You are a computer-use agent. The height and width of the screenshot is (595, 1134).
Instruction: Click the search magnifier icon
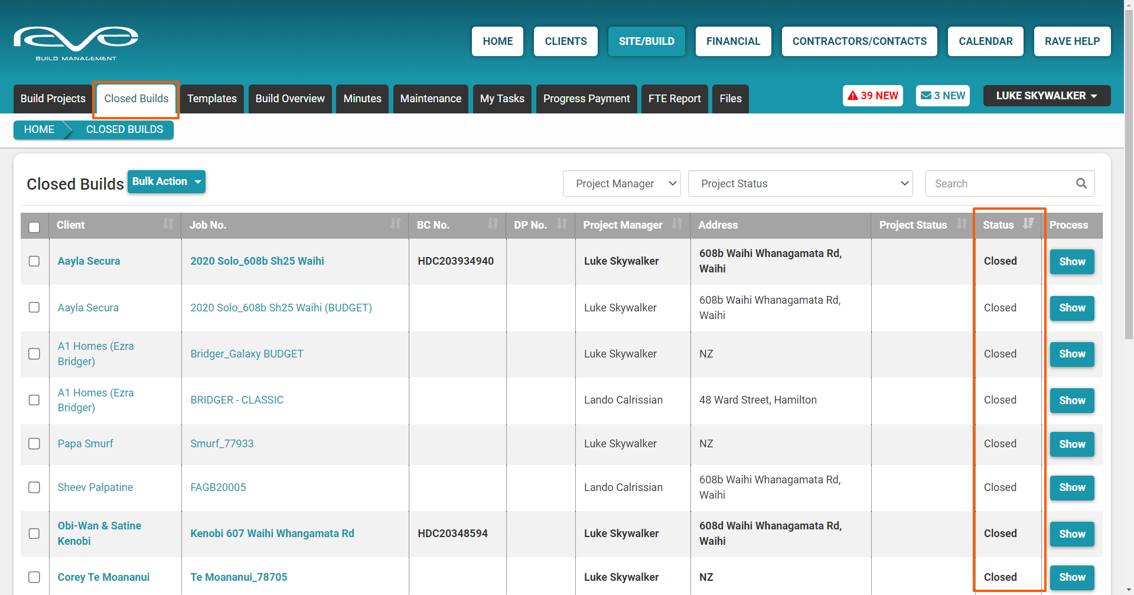pos(1081,183)
